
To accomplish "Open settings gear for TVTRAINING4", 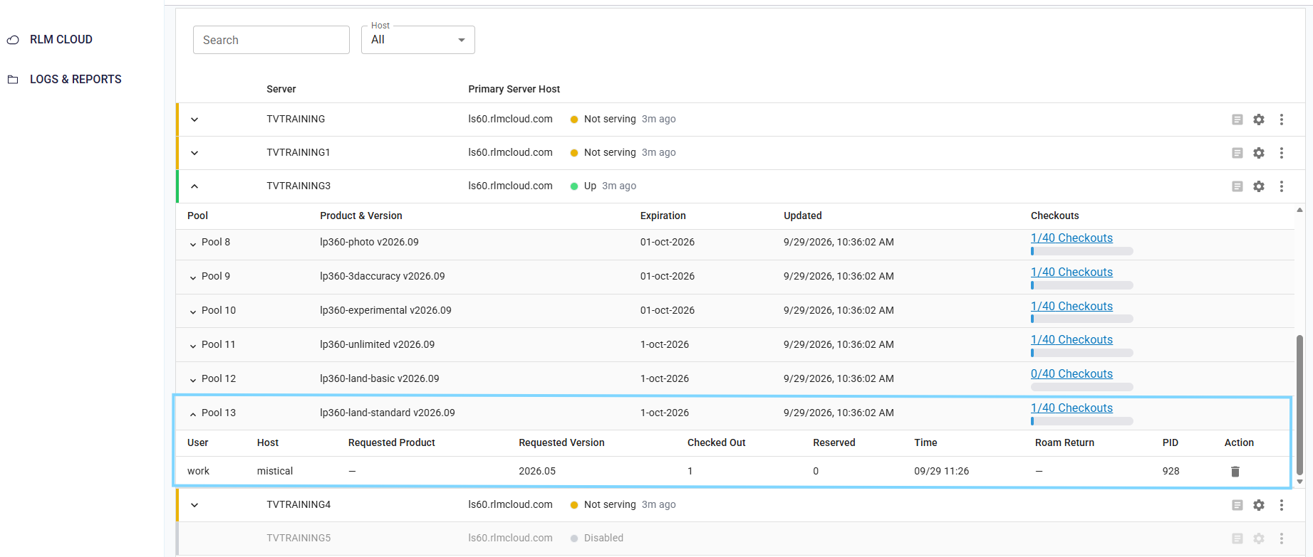I will point(1259,505).
